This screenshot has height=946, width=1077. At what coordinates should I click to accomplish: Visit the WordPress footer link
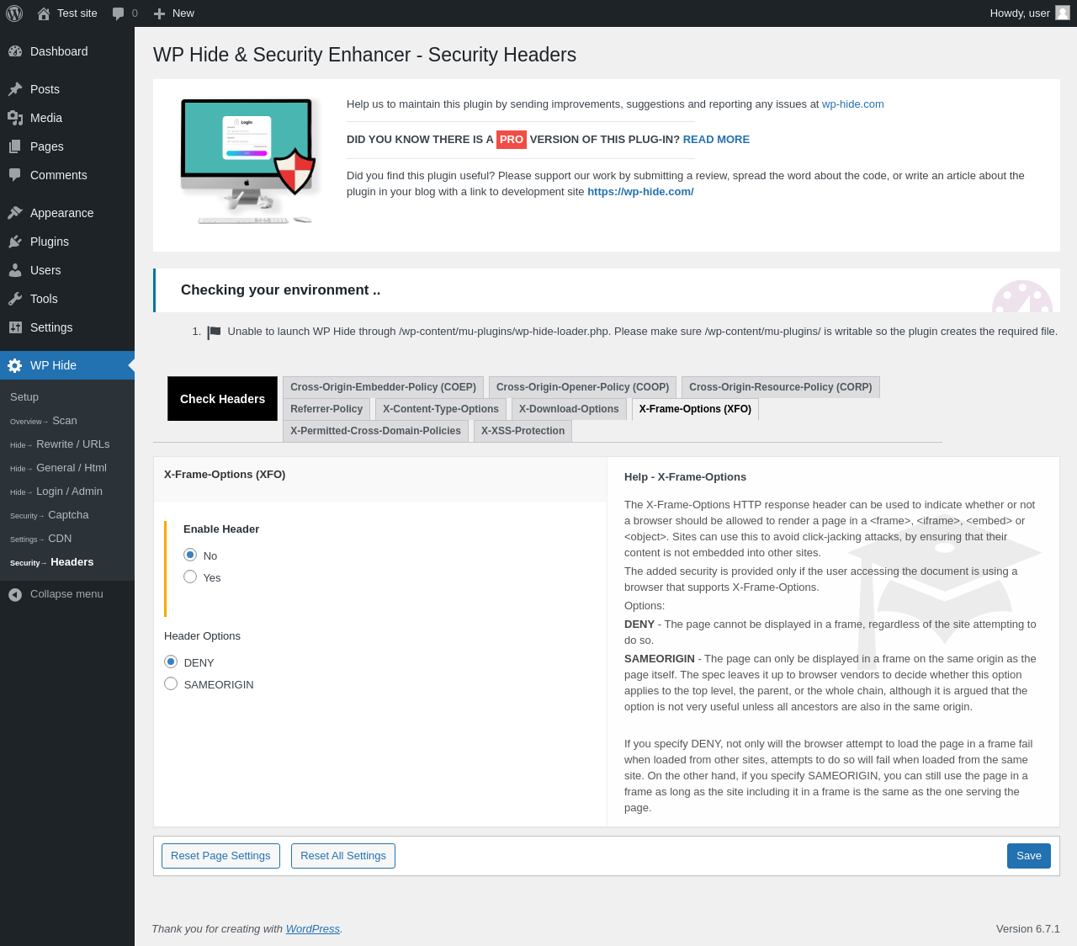tap(313, 929)
